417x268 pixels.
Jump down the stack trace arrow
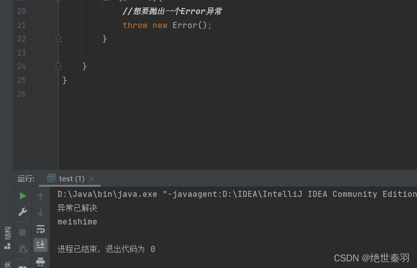(40, 212)
